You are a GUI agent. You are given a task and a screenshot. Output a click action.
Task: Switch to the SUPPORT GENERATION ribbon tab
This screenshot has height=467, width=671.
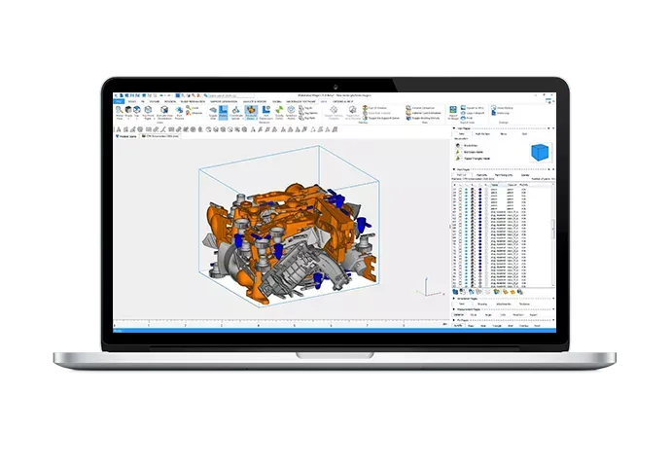224,102
